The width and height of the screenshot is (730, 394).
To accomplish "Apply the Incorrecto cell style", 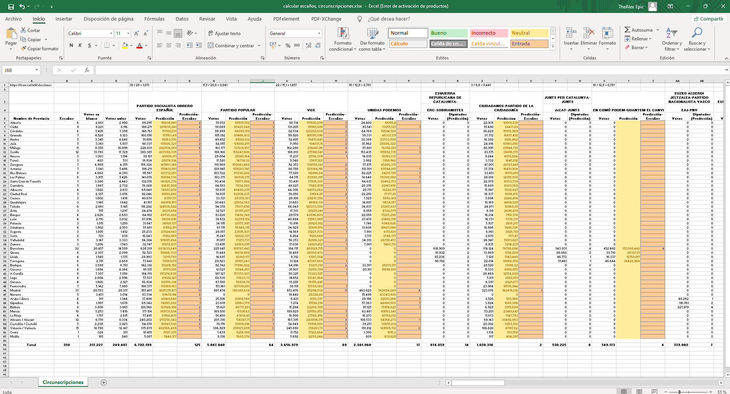I will pos(489,33).
